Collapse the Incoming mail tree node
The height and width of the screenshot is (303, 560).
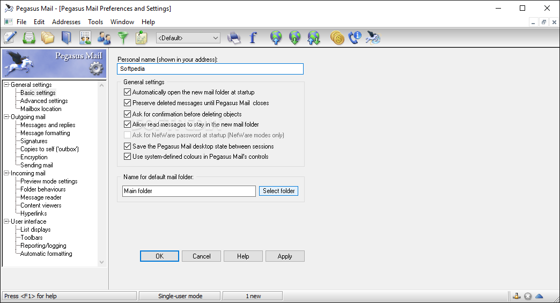[6, 173]
